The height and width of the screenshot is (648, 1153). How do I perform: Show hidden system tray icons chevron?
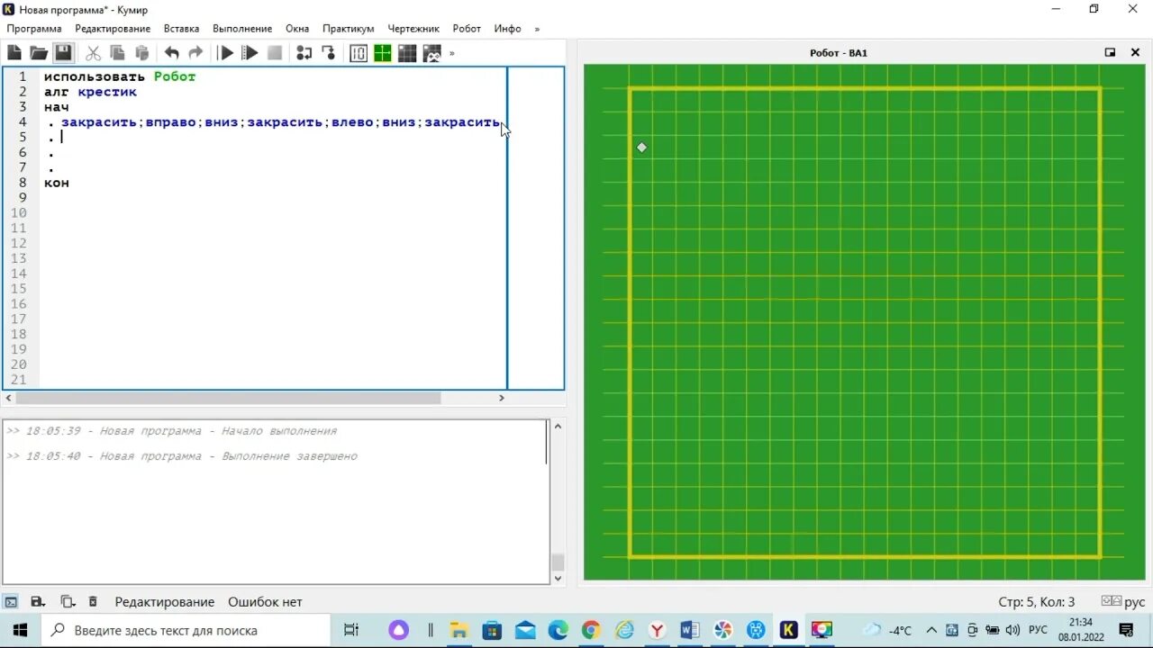[x=931, y=630]
